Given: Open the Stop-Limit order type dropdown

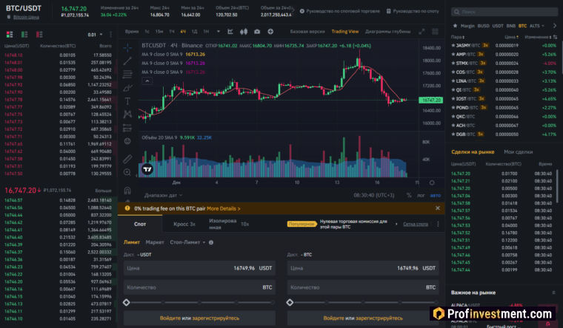Looking at the screenshot, I should point(187,242).
